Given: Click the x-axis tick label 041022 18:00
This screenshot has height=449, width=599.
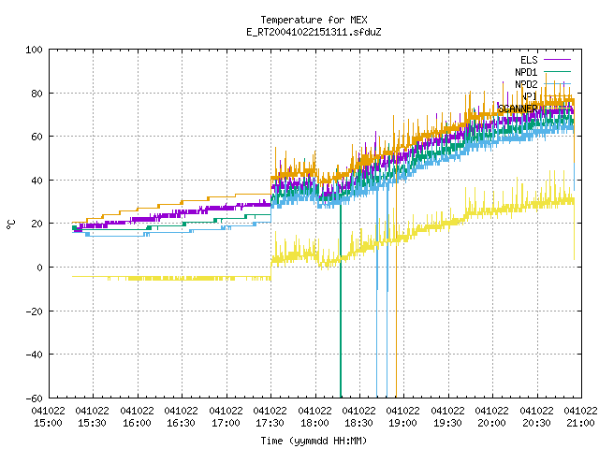Looking at the screenshot, I should point(315,417).
